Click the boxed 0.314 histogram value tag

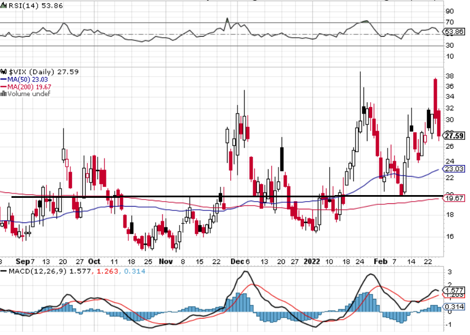[x=454, y=307]
